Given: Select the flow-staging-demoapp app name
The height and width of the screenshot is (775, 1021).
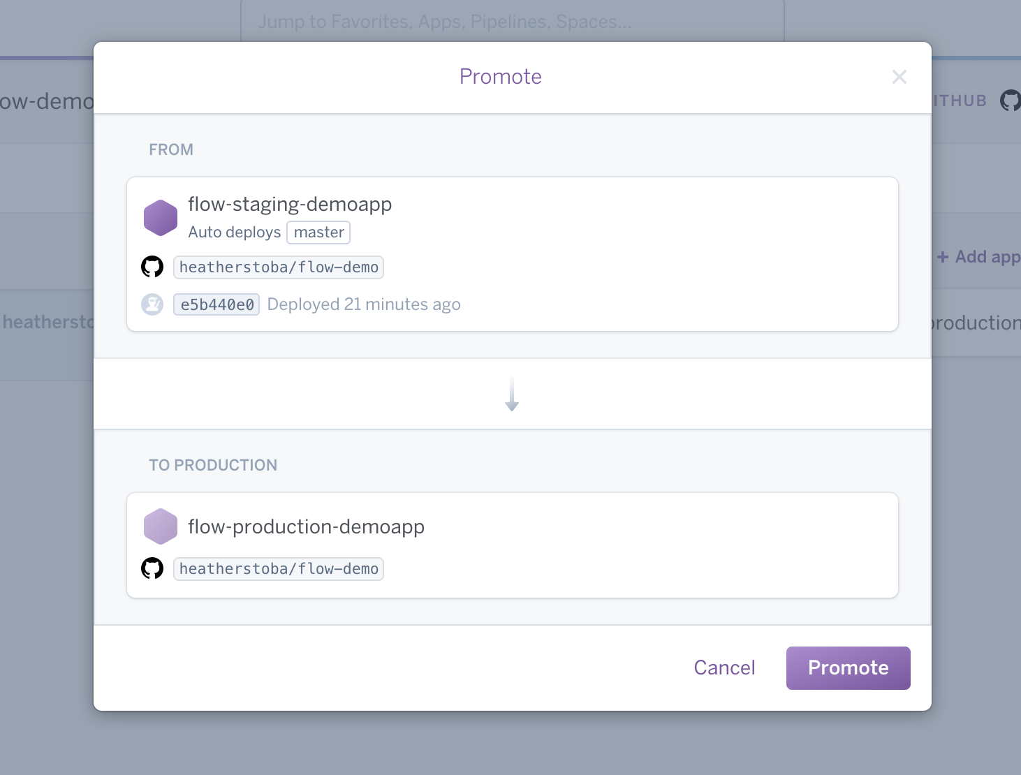Looking at the screenshot, I should (290, 205).
